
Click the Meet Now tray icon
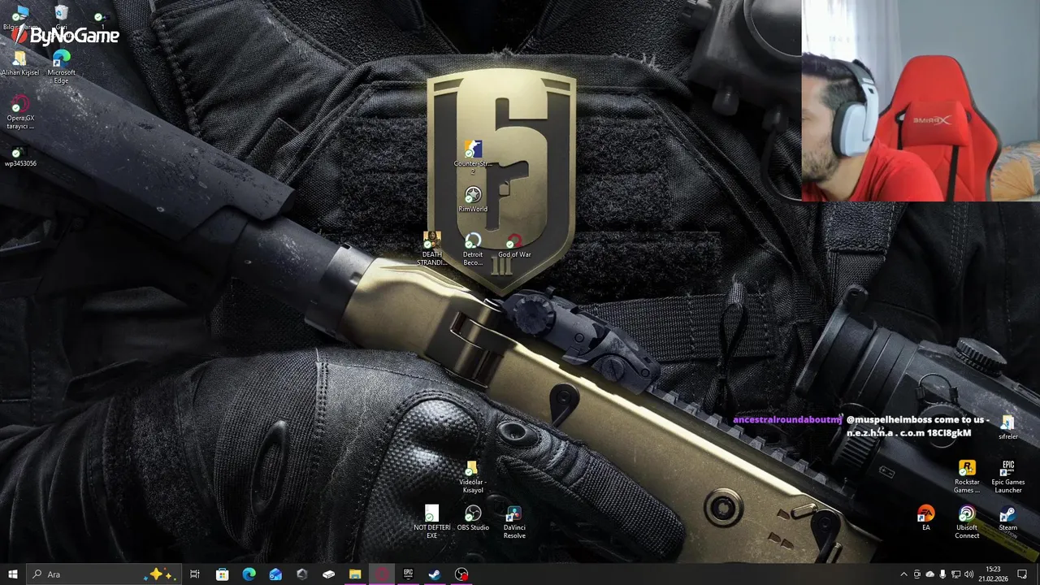click(x=917, y=574)
